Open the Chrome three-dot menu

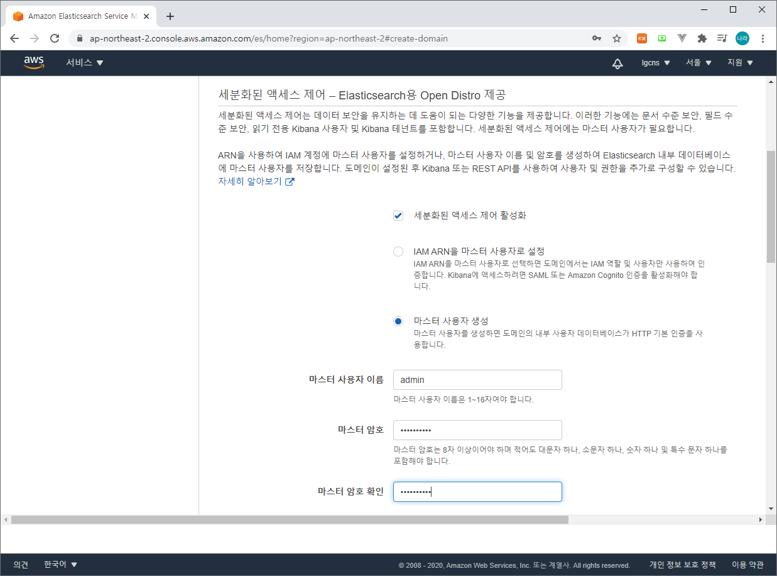pos(763,38)
